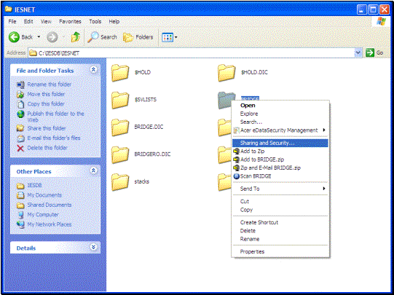Screen dimensions: 394x295
Task: Choose Cut in the context menu
Action: (280, 202)
